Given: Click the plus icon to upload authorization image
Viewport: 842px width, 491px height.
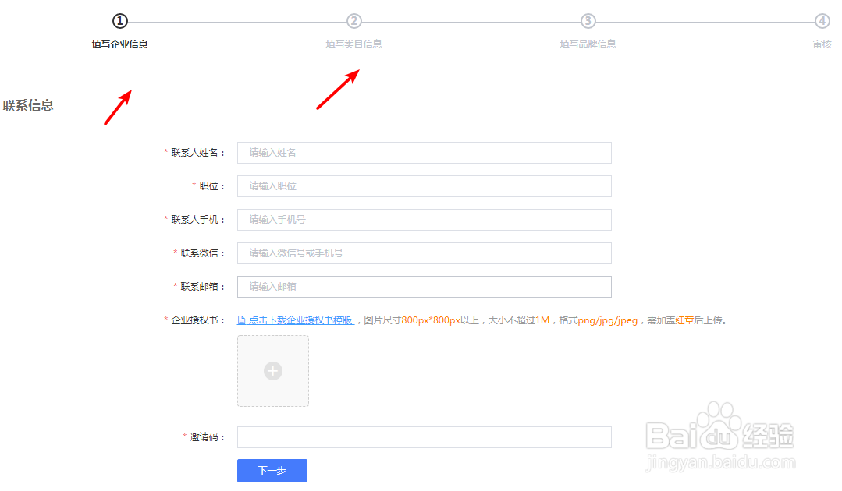Looking at the screenshot, I should tap(272, 371).
